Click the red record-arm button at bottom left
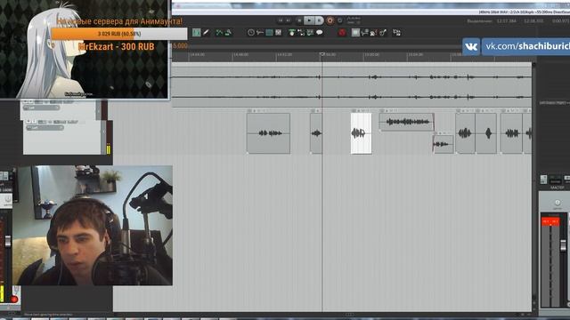Image resolution: width=570 pixels, height=320 pixels. [14, 299]
